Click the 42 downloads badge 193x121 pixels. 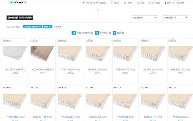97,33
